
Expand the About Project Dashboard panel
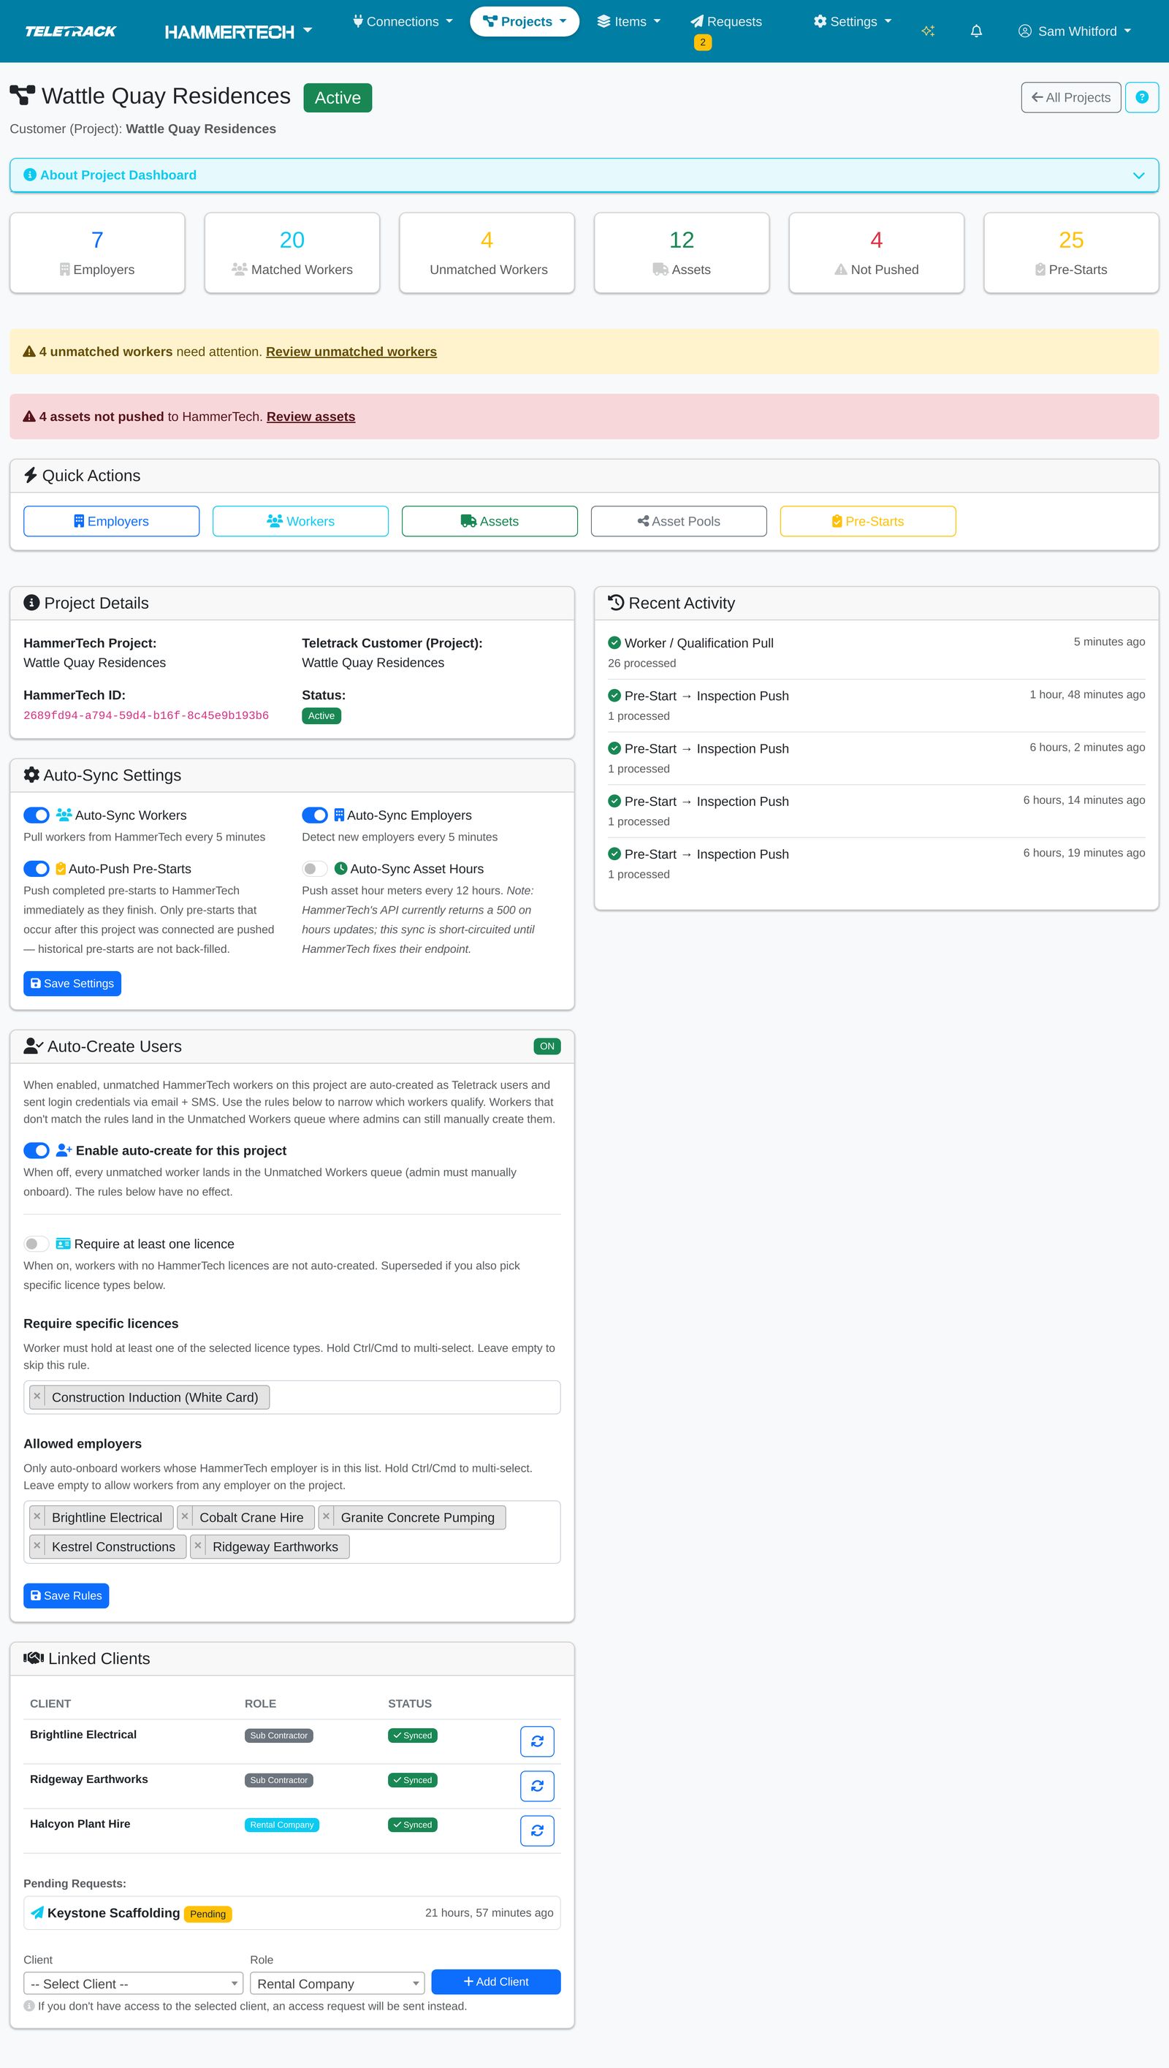click(x=584, y=175)
